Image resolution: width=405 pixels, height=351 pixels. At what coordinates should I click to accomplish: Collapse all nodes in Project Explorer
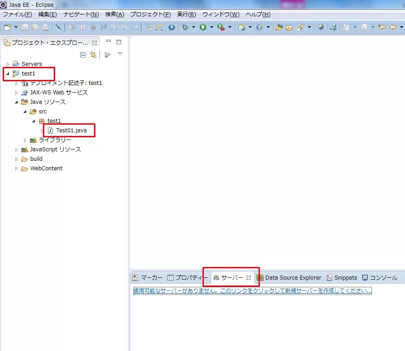[x=83, y=54]
